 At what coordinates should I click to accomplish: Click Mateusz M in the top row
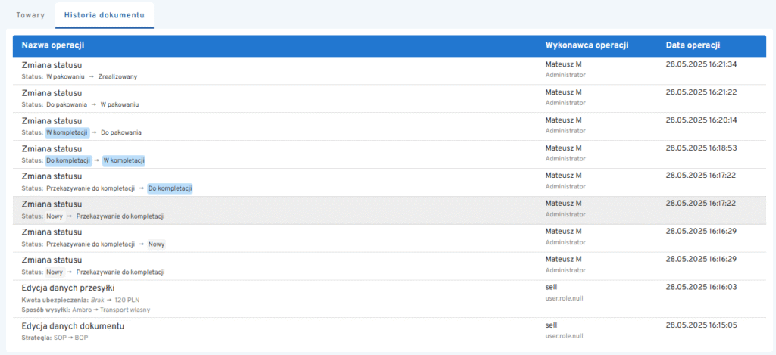[x=563, y=64]
